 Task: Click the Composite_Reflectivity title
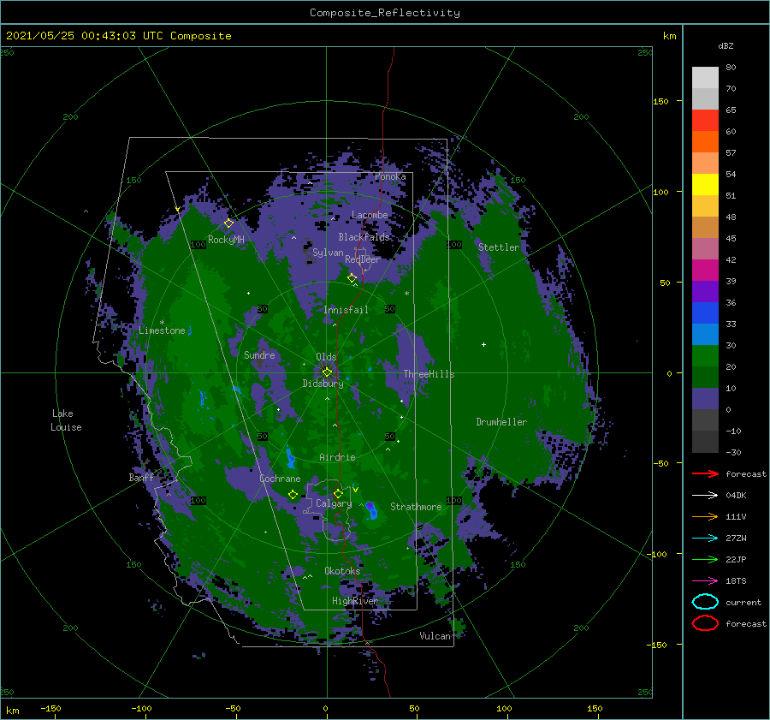pos(385,13)
